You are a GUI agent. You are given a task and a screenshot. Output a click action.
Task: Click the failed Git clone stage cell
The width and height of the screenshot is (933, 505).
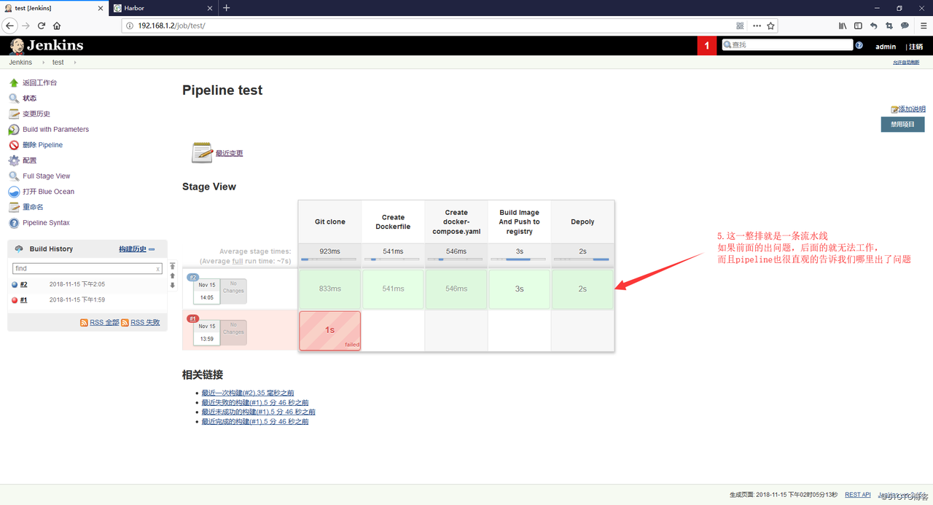tap(329, 331)
